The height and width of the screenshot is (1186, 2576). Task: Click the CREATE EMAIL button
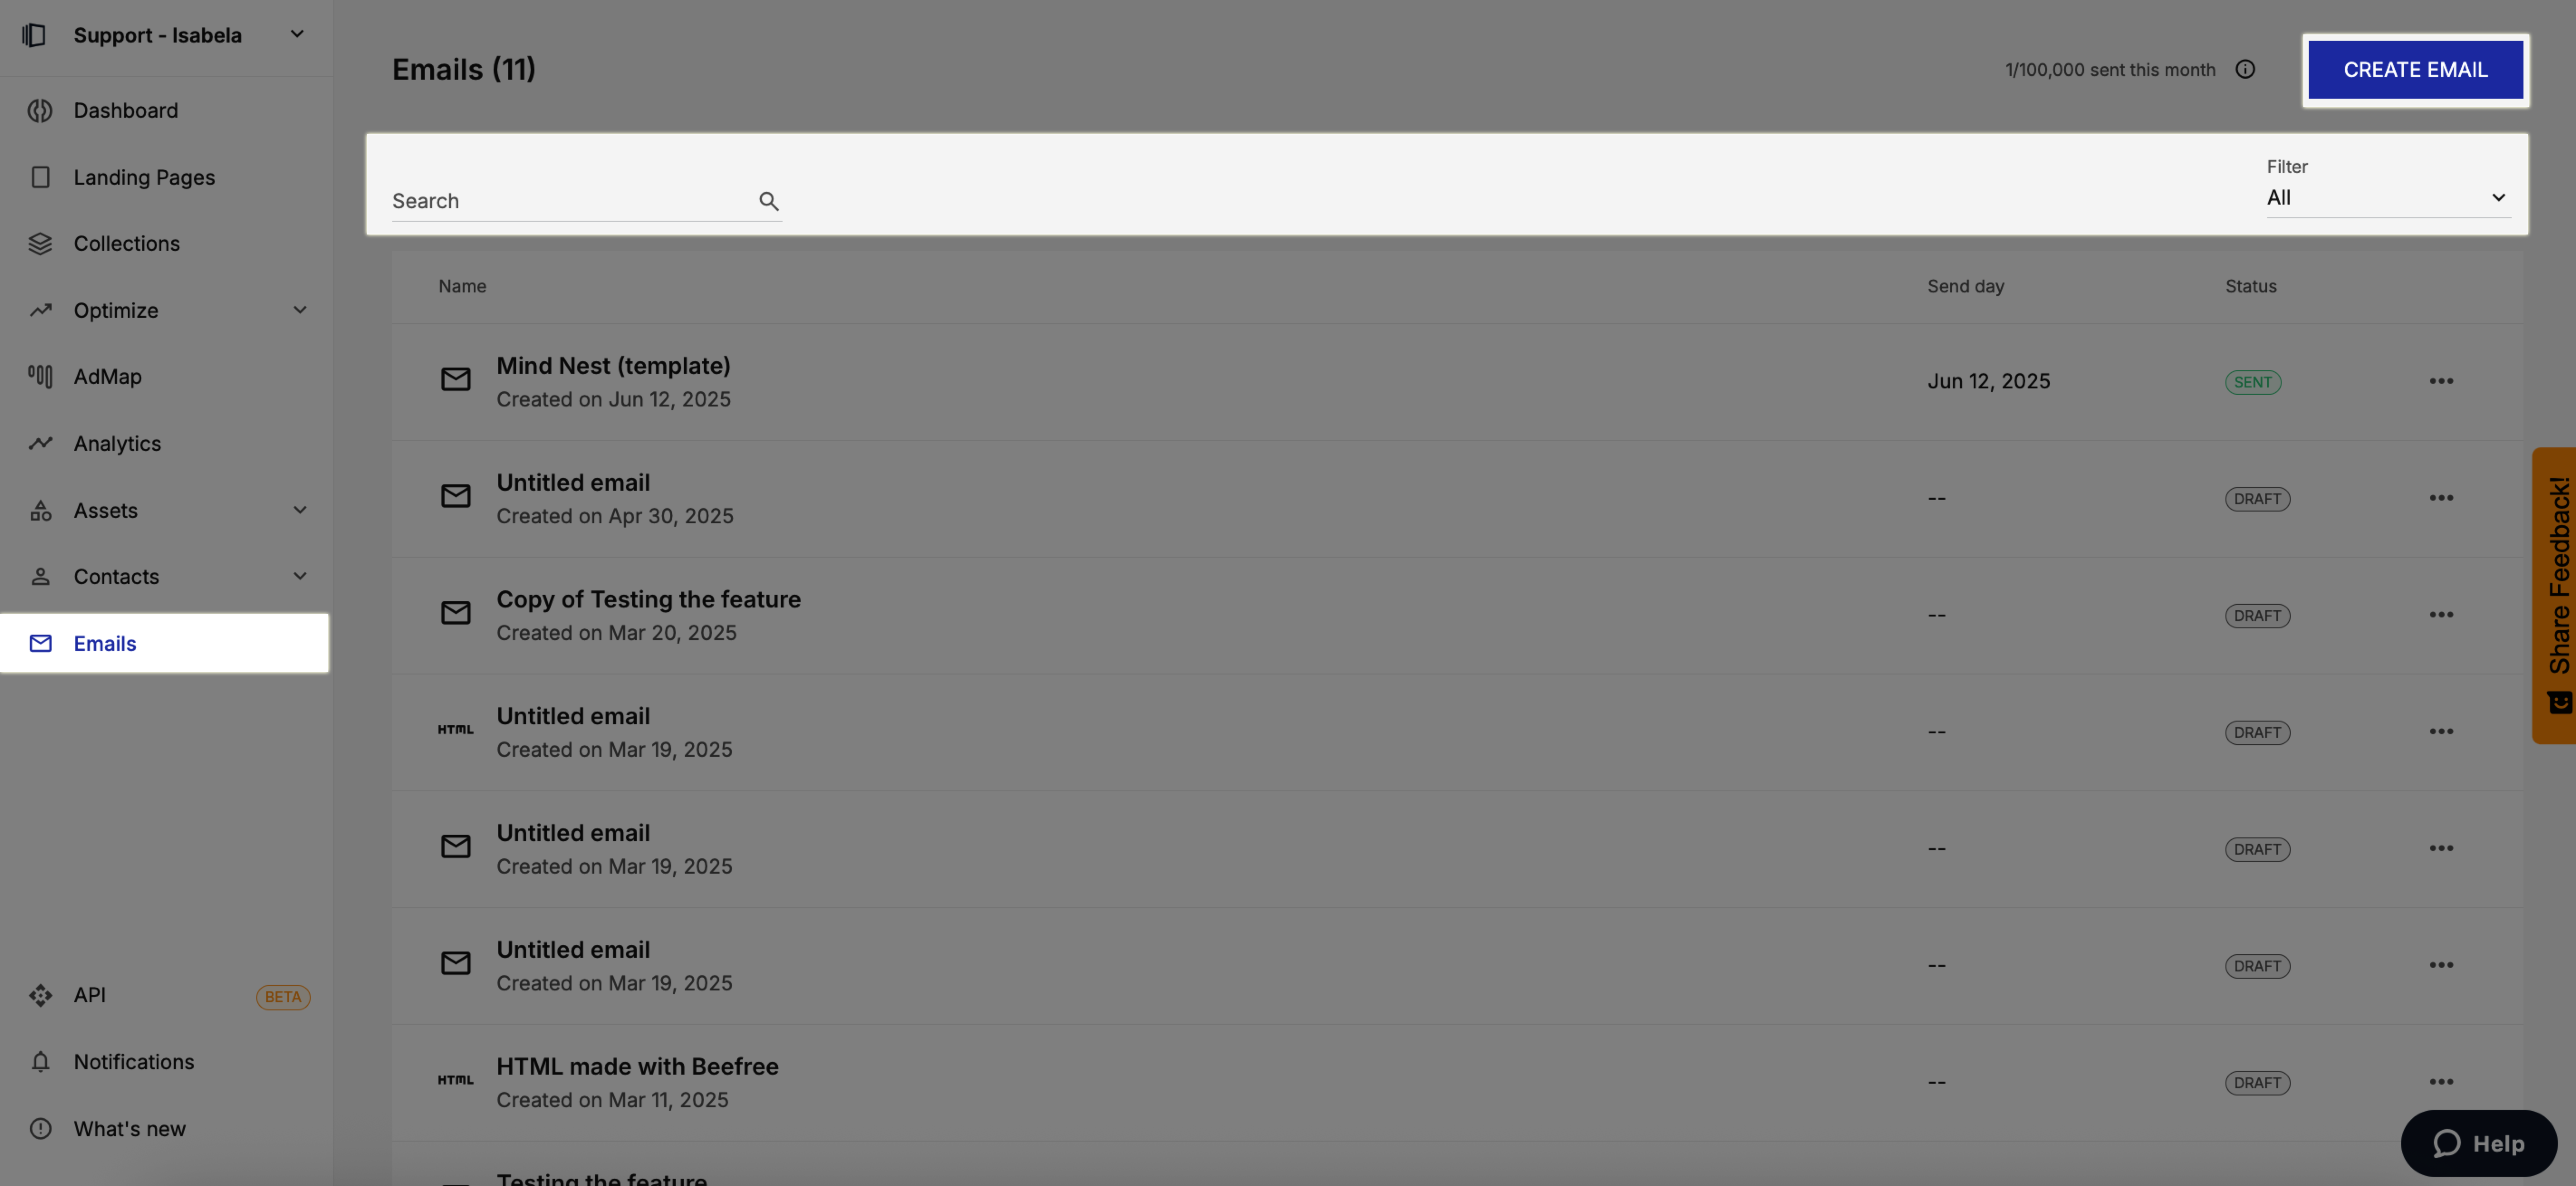[x=2415, y=70]
